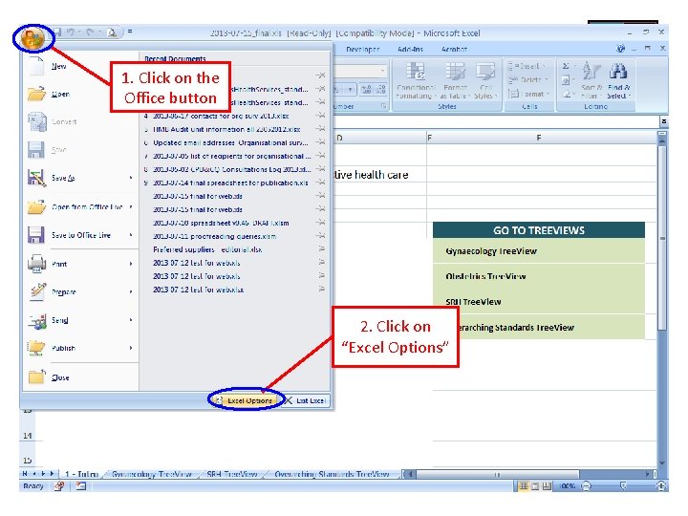Click the SRH TreeView link
The width and height of the screenshot is (688, 516).
(x=473, y=301)
